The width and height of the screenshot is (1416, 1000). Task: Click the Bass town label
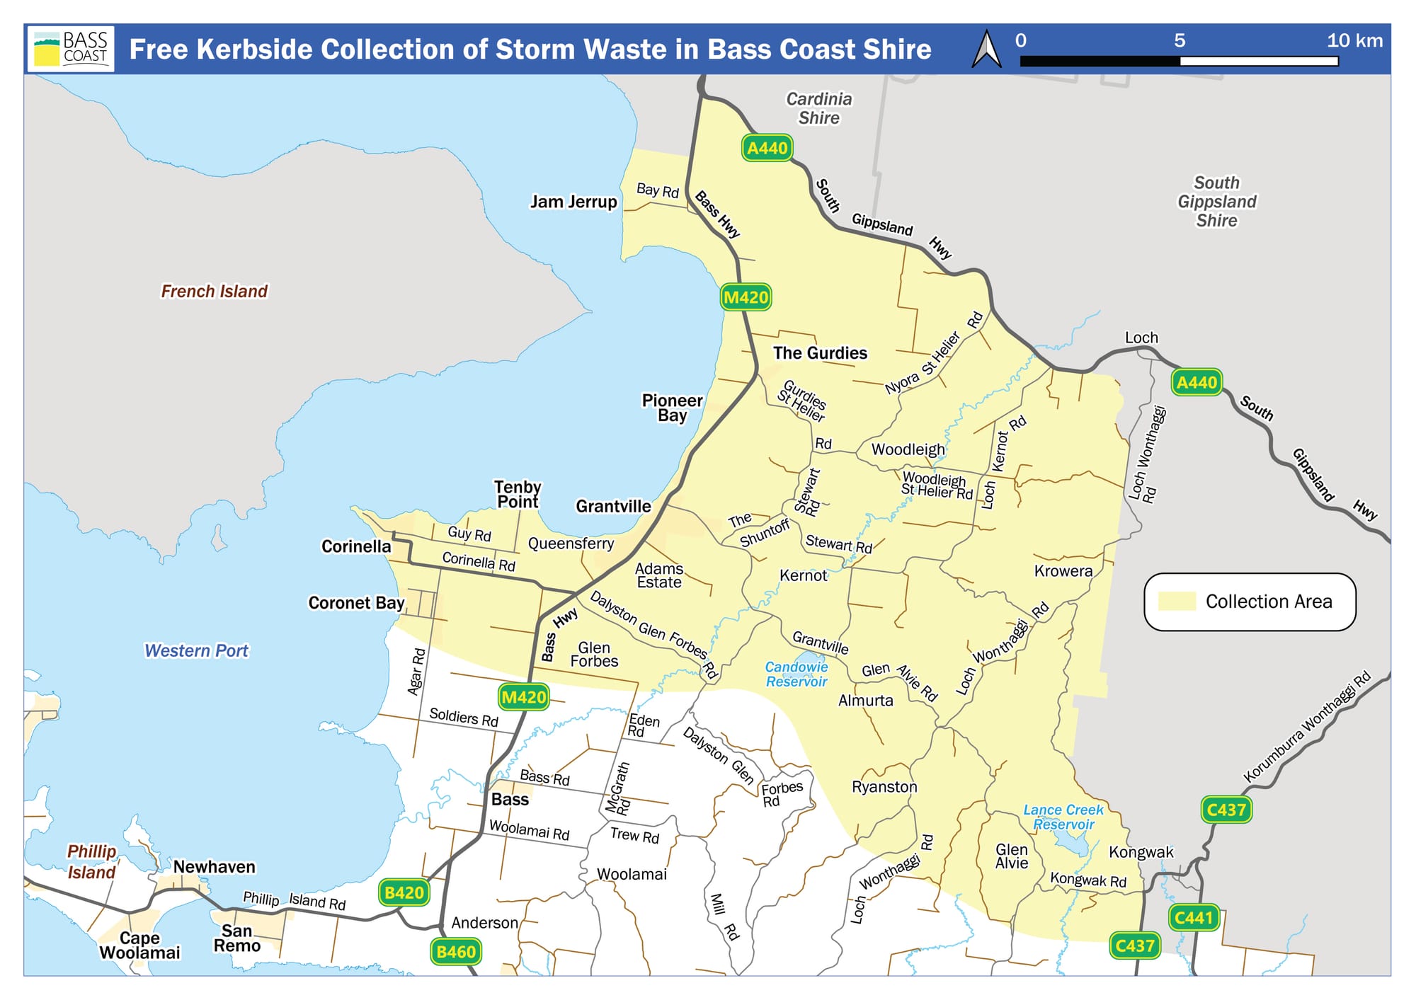click(510, 799)
